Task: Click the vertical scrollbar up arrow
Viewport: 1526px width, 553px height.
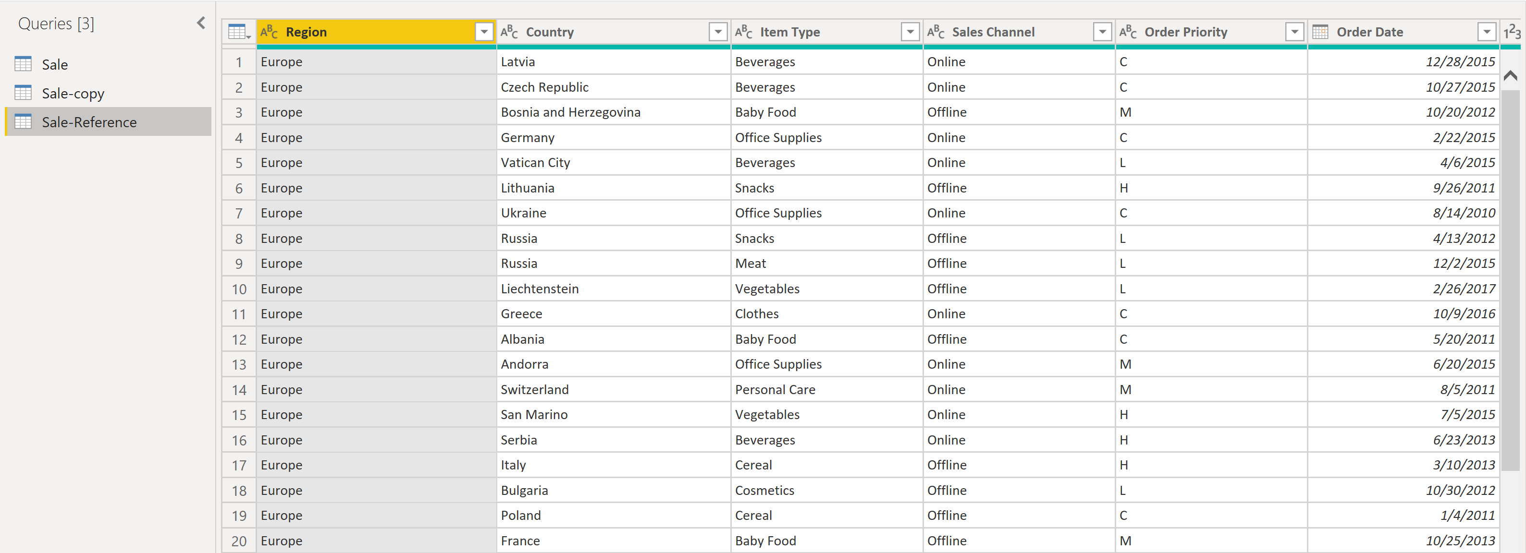Action: pos(1510,75)
